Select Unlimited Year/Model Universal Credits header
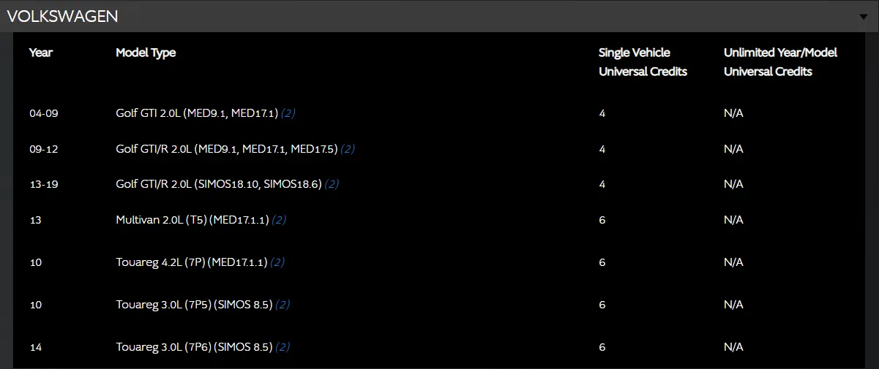Image resolution: width=879 pixels, height=369 pixels. point(780,62)
